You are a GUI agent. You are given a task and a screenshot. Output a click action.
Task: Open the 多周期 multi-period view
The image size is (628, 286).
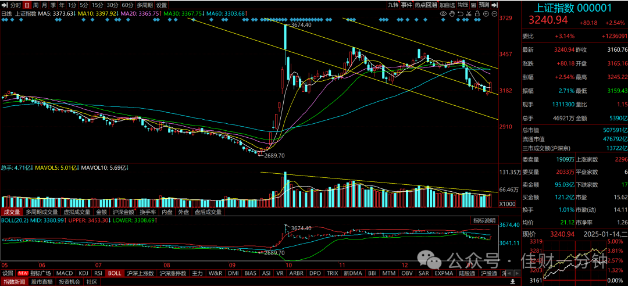144,5
